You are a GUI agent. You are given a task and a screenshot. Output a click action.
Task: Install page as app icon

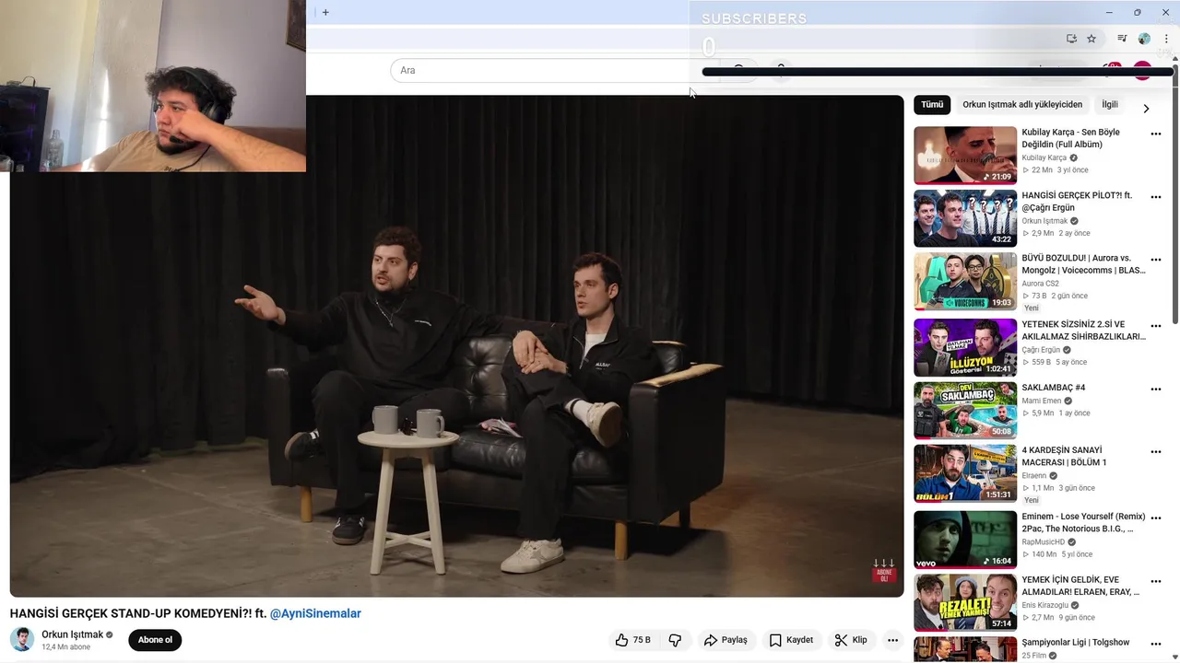pos(1071,39)
